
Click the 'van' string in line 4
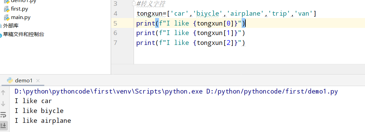(x=303, y=14)
